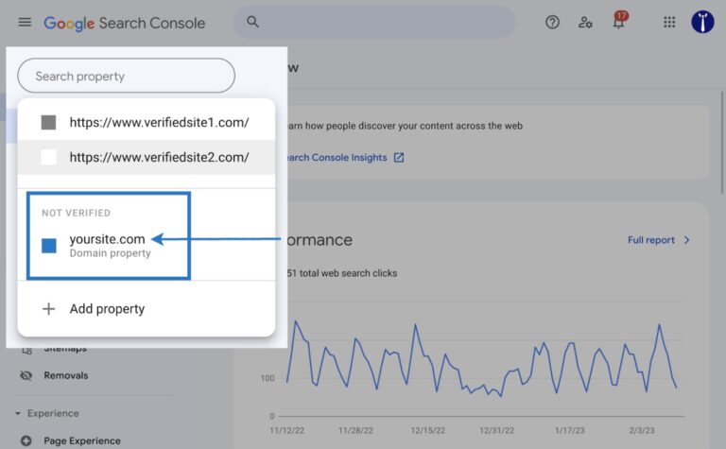This screenshot has width=726, height=449.
Task: Click the Removals icon in the sidebar
Action: (x=26, y=375)
